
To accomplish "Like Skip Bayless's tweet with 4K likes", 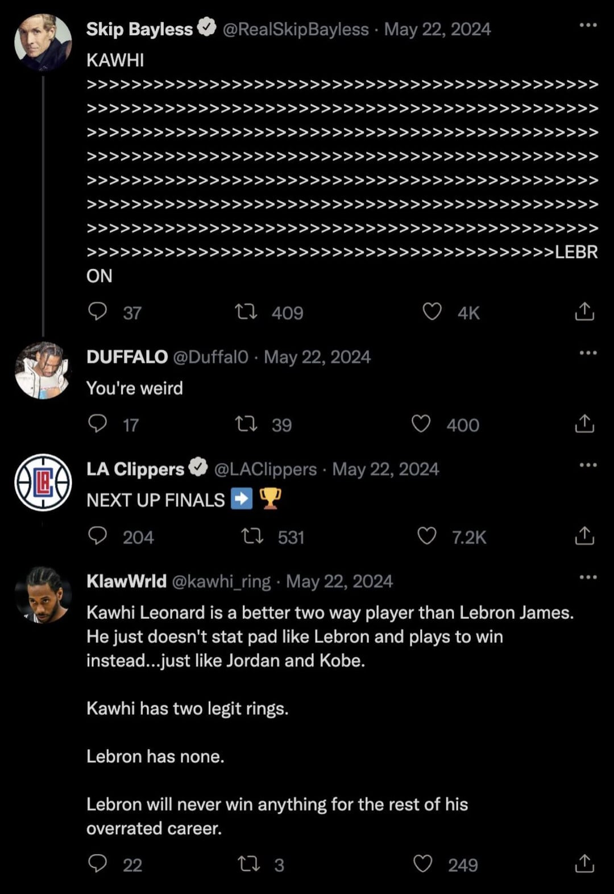I will tap(432, 311).
